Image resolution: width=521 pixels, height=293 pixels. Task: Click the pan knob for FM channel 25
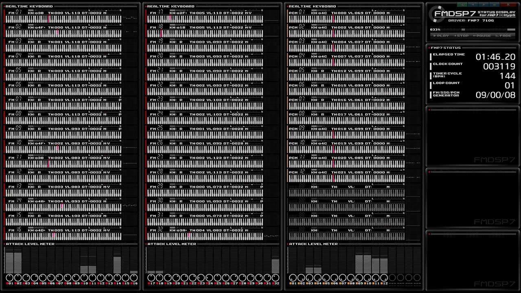point(218,278)
